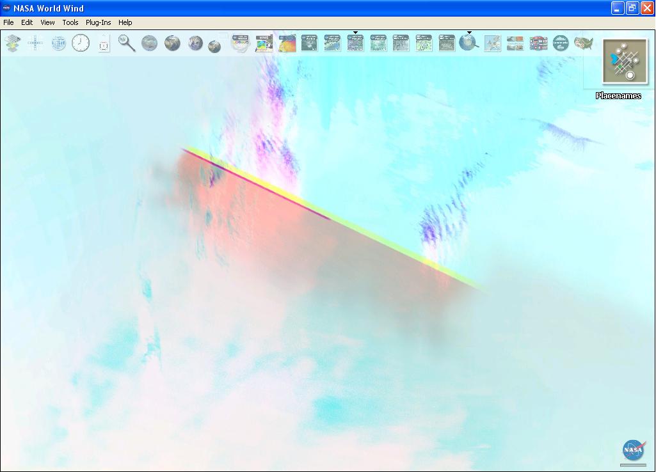Screen dimensions: 656x472
Task: Select the smallest Earth globe icon
Action: pos(214,47)
